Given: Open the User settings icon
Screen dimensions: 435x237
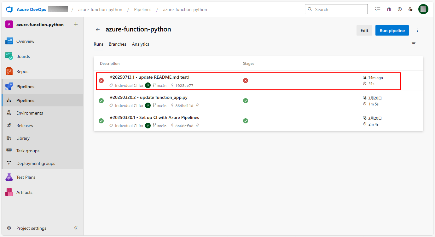Looking at the screenshot, I should point(410,9).
